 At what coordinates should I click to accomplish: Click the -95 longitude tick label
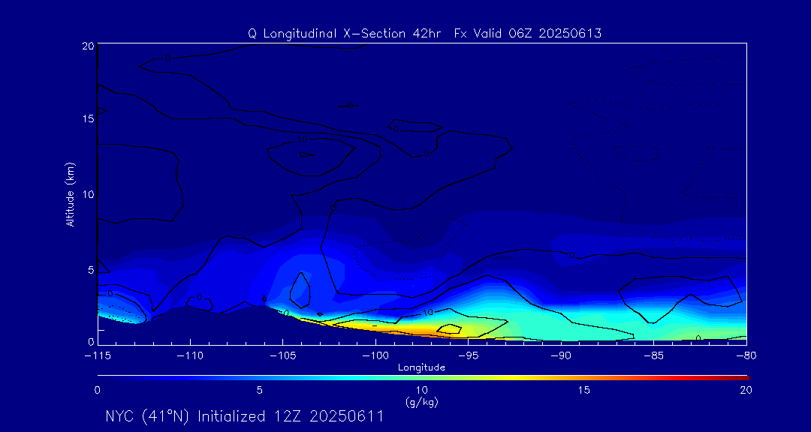468,356
